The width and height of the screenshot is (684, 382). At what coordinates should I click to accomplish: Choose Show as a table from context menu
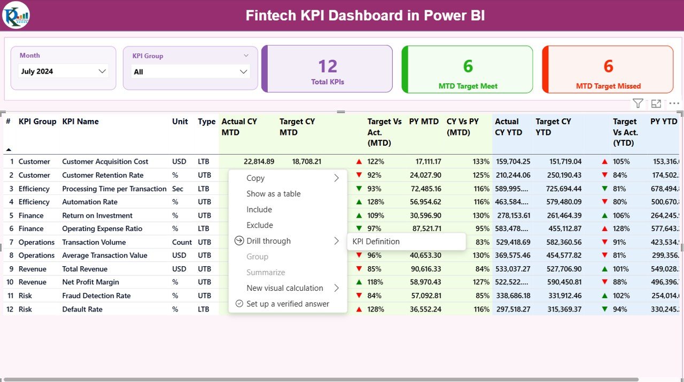(274, 194)
